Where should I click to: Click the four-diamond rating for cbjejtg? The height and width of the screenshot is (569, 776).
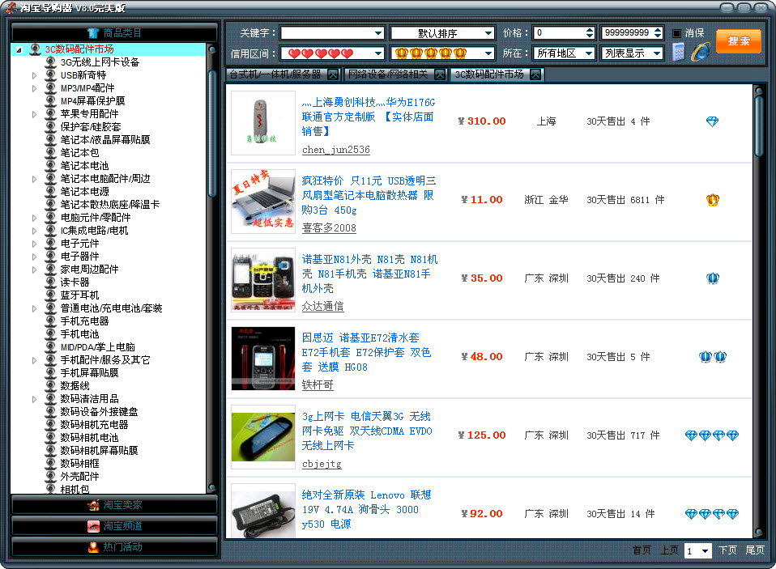(712, 435)
